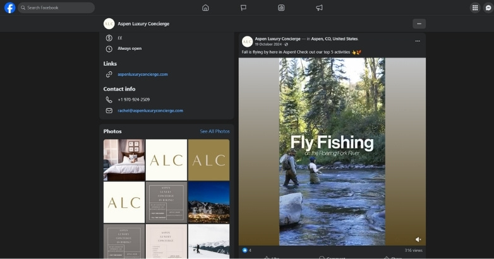Open the page header three-dots menu
The image size is (494, 259).
pos(419,23)
